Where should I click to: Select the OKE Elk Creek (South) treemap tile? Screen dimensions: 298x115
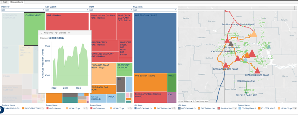click(155, 43)
